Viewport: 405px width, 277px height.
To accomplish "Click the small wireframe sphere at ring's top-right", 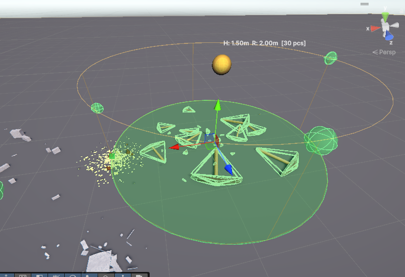I will [x=331, y=58].
